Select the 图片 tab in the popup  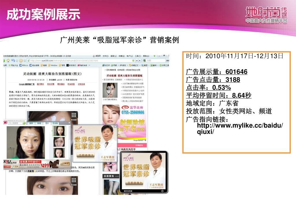tap(47, 123)
